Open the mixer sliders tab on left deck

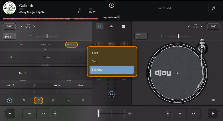[82, 100]
